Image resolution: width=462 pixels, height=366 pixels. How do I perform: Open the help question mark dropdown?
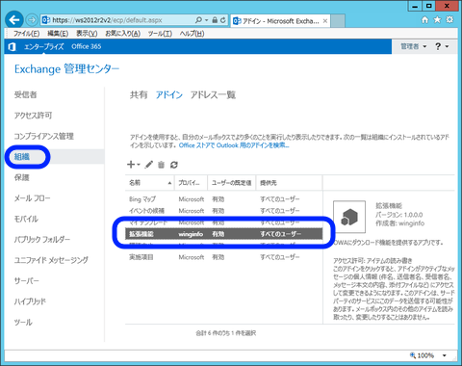pos(442,46)
